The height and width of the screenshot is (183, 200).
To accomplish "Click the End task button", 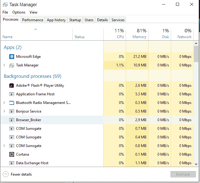I will pos(183,174).
